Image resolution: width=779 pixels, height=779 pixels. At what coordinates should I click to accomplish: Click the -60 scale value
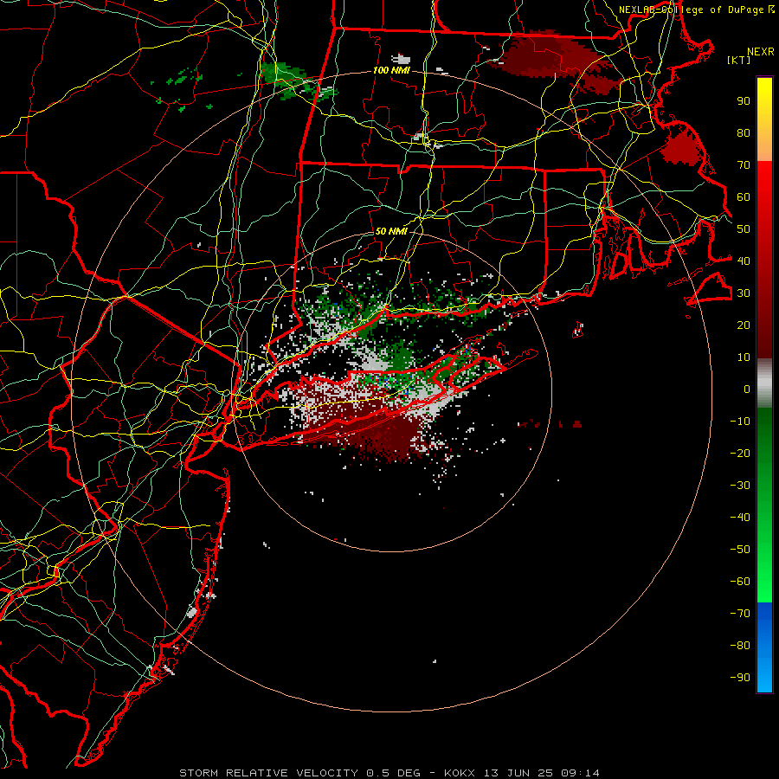coord(740,582)
